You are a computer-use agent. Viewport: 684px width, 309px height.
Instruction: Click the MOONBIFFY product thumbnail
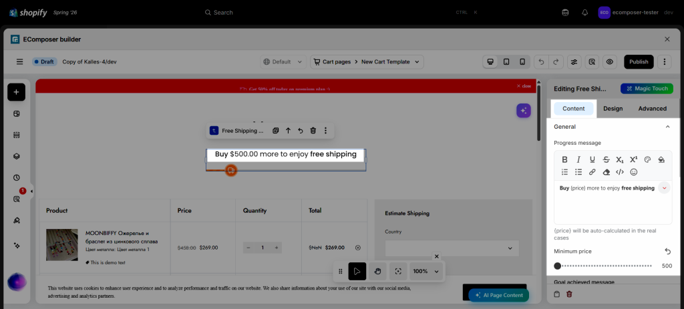(62, 244)
